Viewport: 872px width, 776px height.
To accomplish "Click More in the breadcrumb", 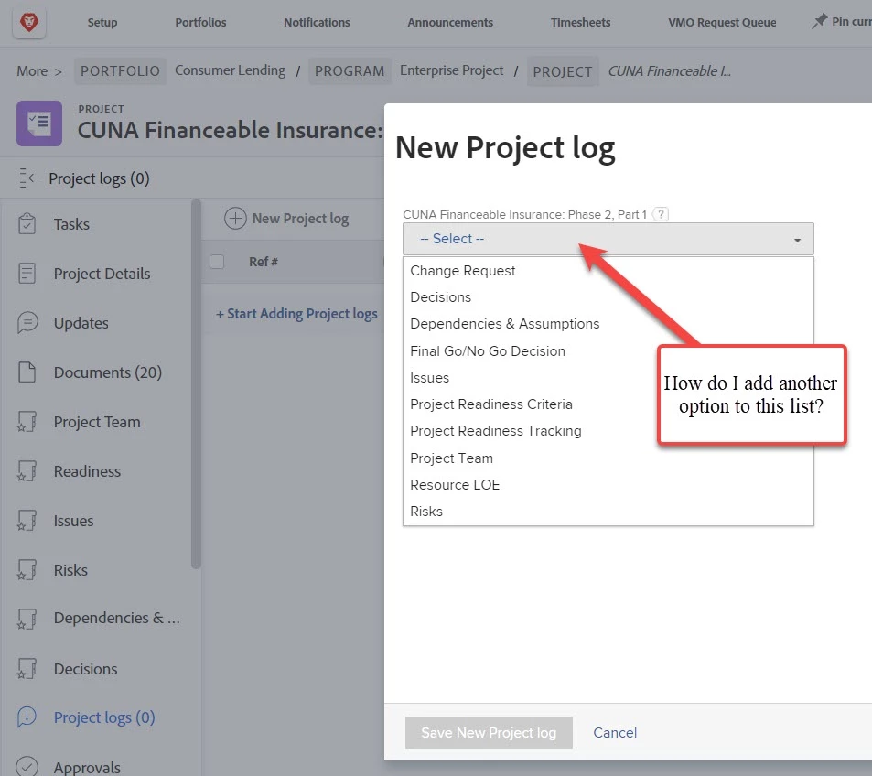I will [32, 71].
